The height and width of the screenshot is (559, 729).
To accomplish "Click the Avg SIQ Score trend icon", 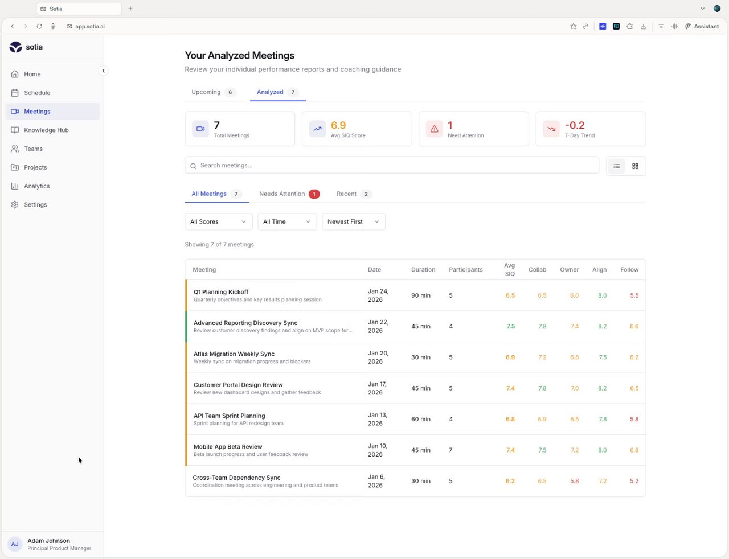I will (317, 129).
